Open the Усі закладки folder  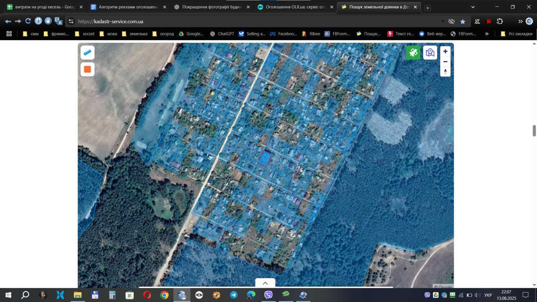click(x=516, y=34)
